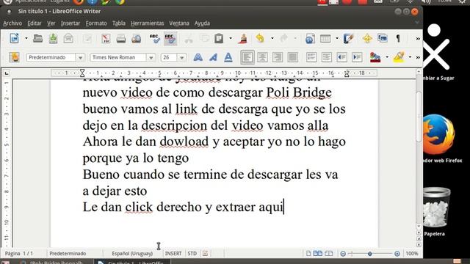Screen dimensions: 470x264
Task: Align the paragraph right
Action: coord(278,57)
